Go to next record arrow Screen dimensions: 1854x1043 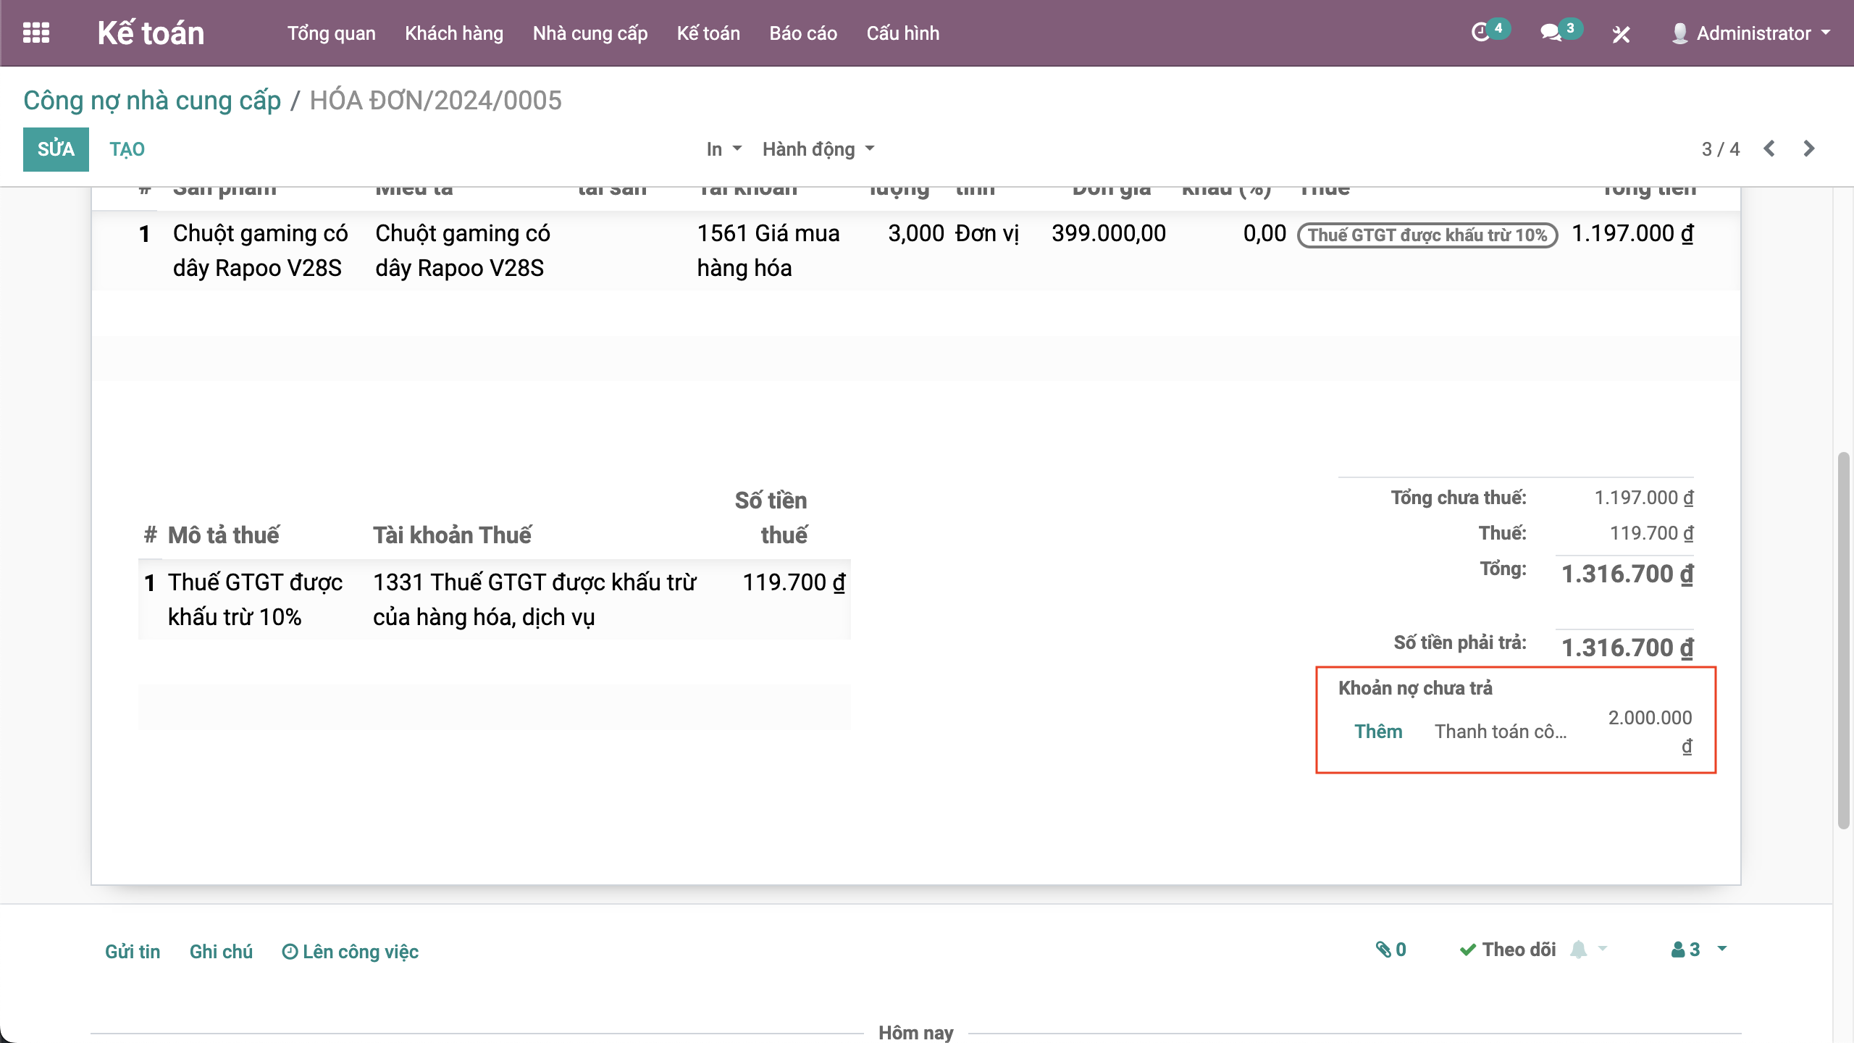point(1809,148)
